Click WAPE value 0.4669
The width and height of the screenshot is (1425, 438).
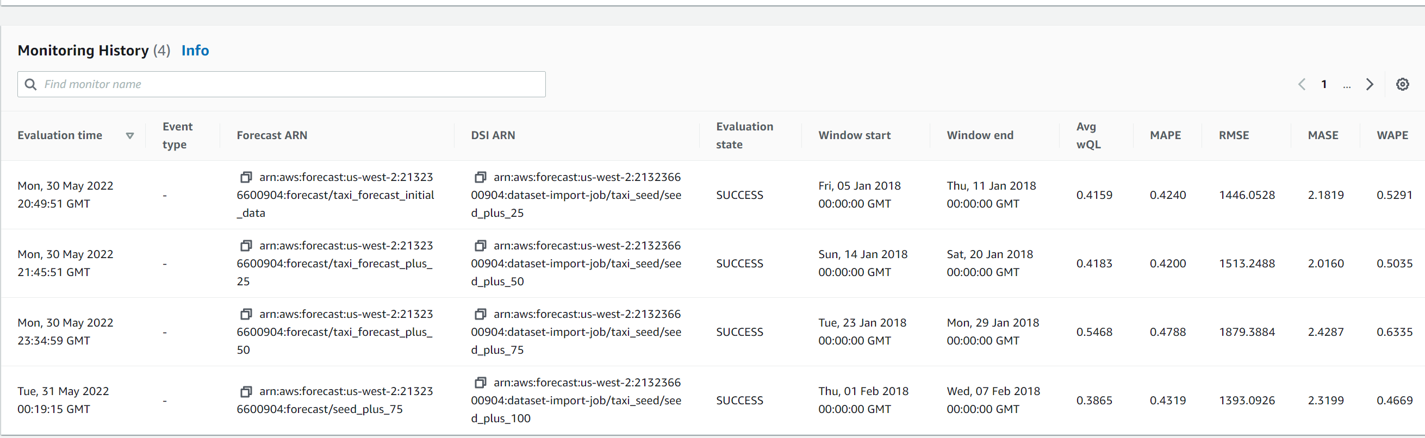click(1395, 401)
